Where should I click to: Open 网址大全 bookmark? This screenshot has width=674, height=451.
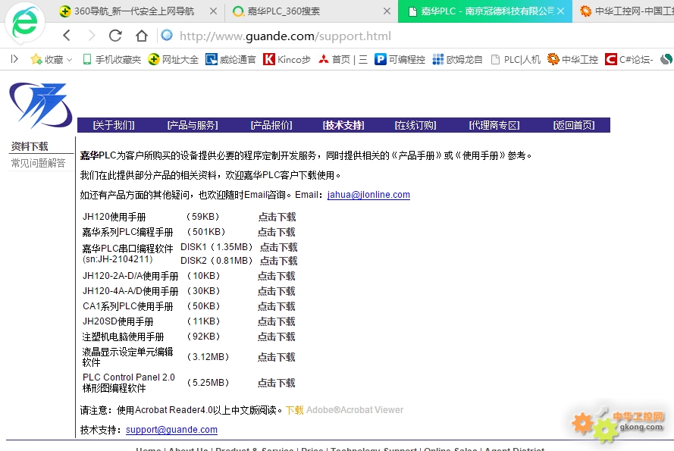pyautogui.click(x=173, y=59)
